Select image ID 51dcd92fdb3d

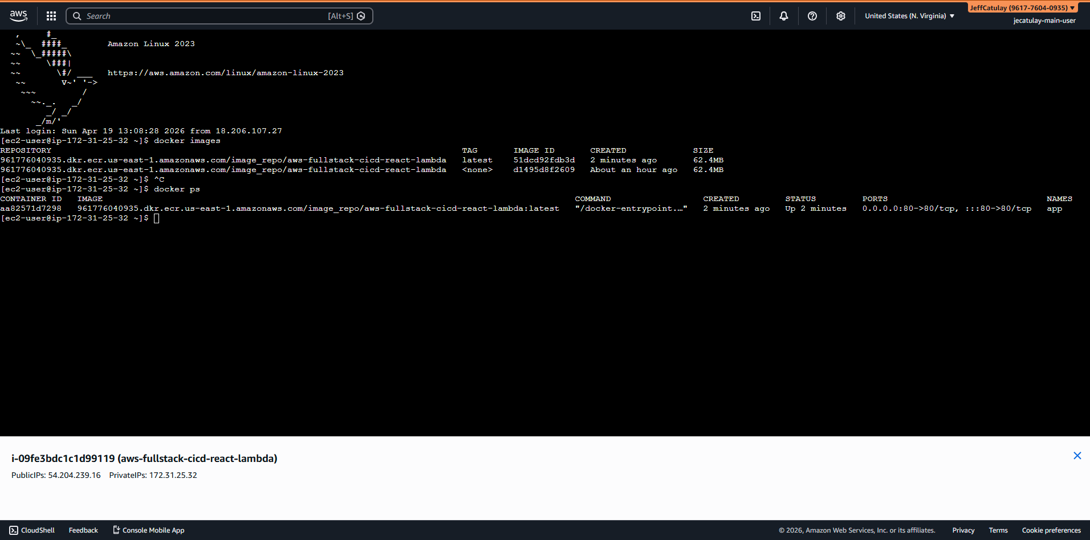click(544, 160)
